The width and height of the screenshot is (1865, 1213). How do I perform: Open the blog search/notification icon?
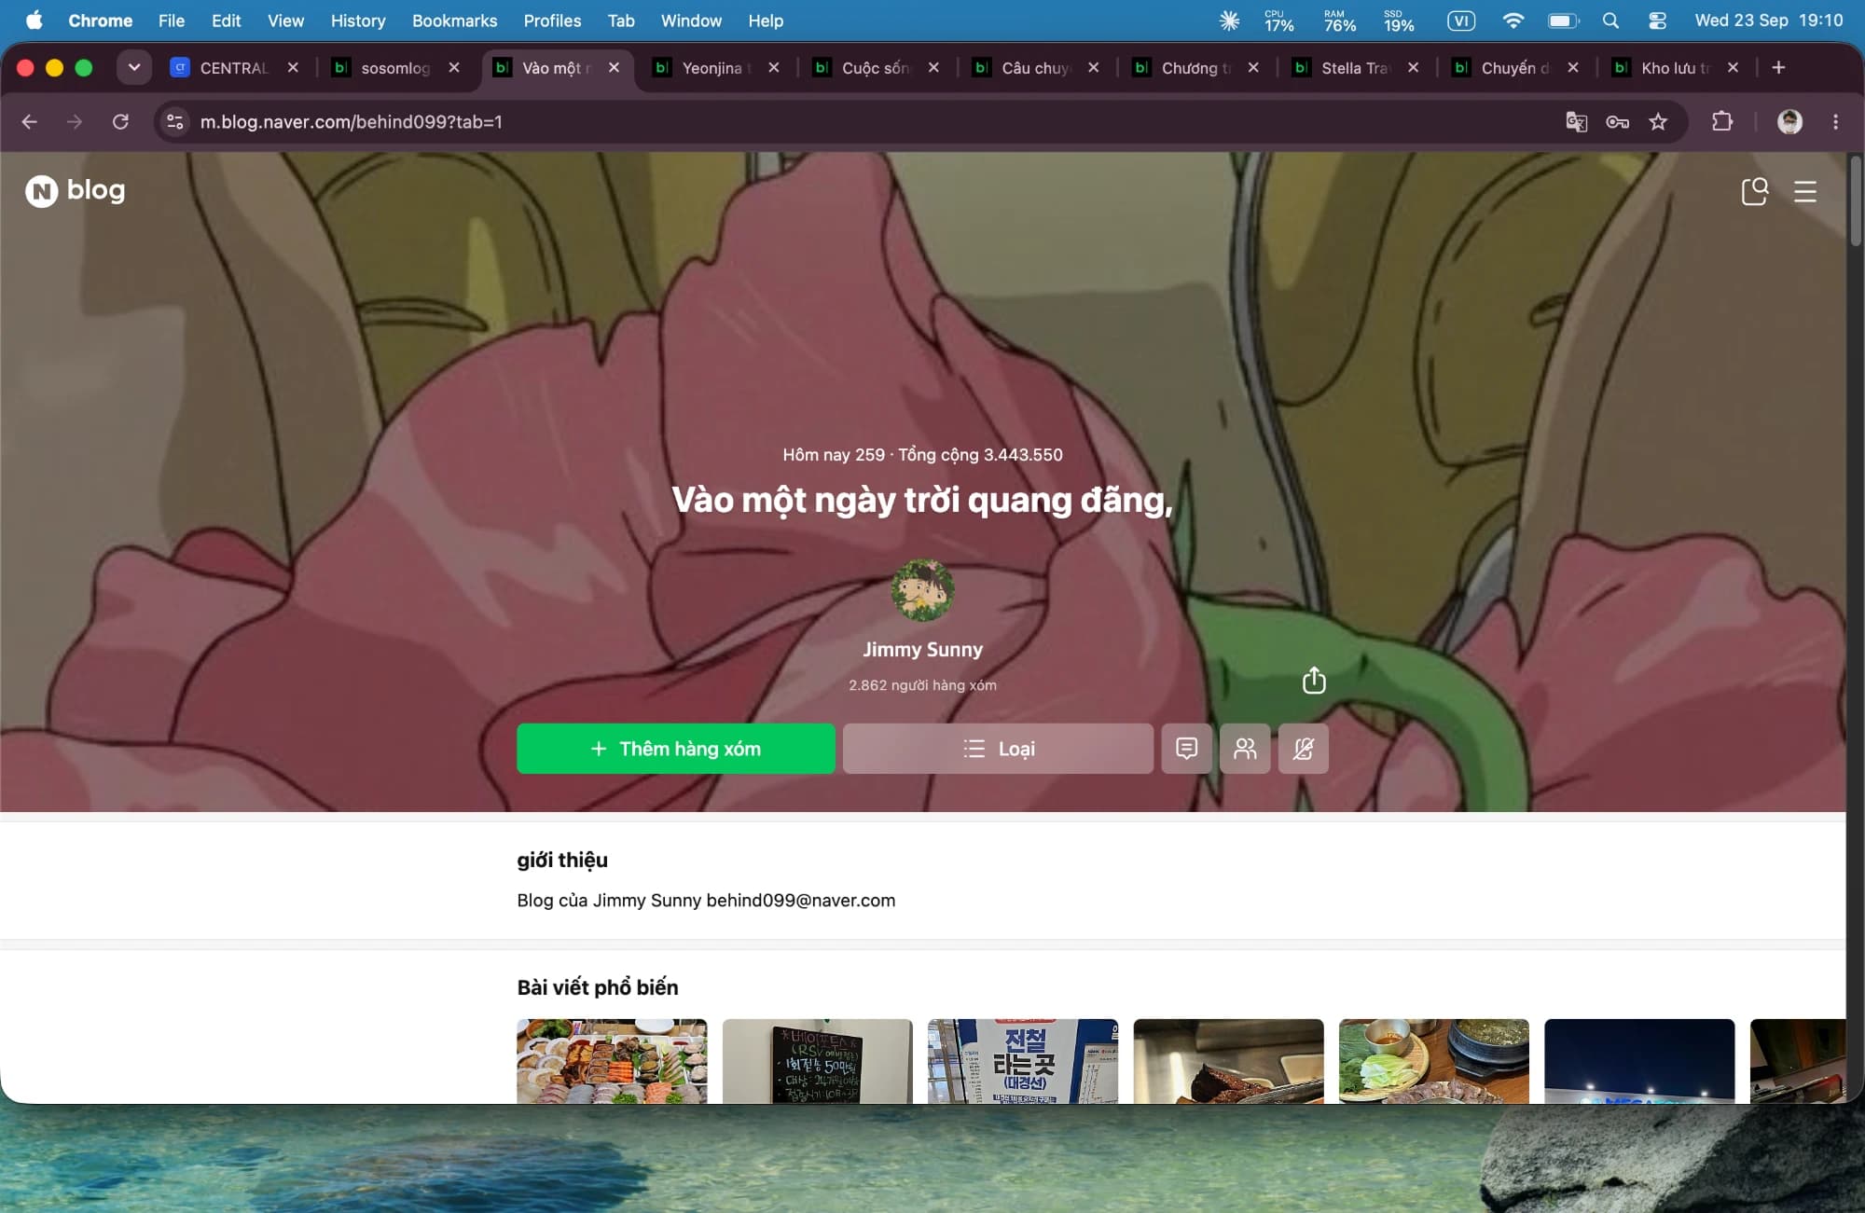[1754, 191]
